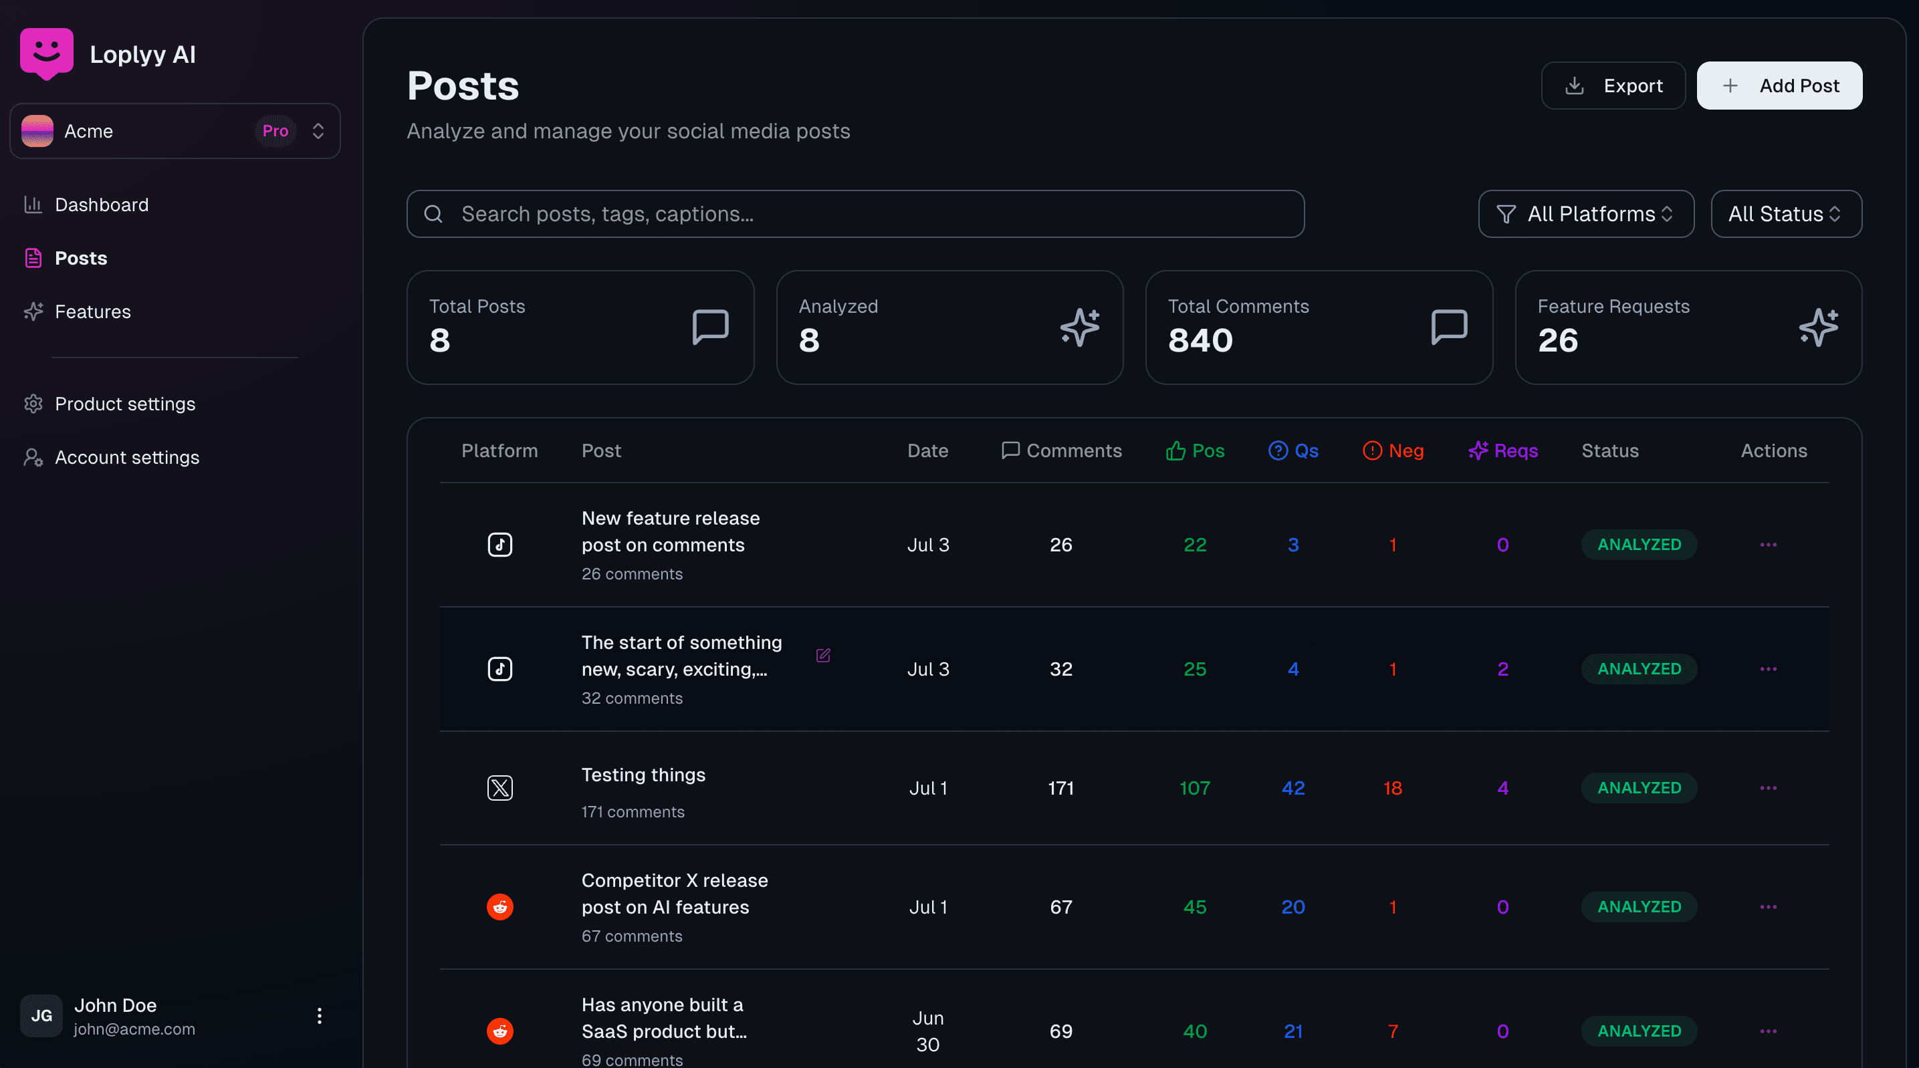Click the TikTok icon for The start of something post

(500, 670)
